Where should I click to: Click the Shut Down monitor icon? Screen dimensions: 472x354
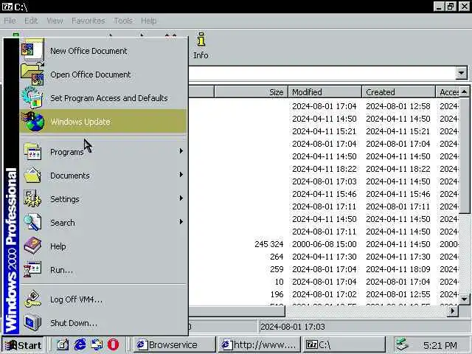[32, 322]
